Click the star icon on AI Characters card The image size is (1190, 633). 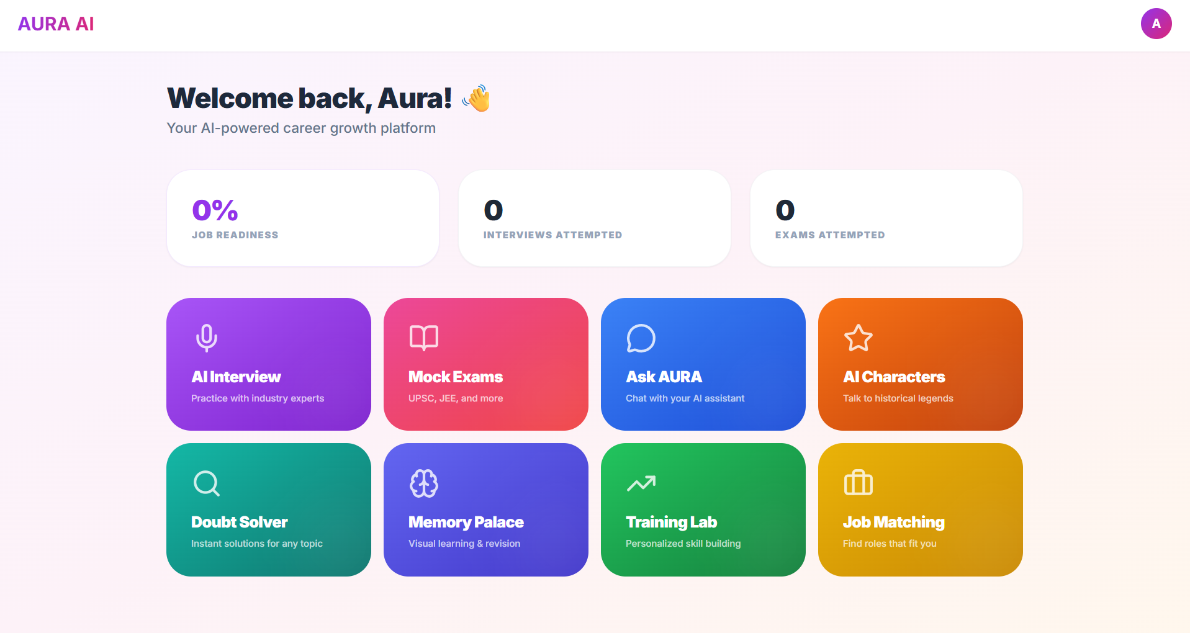coord(857,338)
